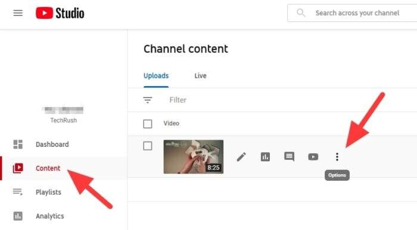Focus the Search across your channel box
Image resolution: width=417 pixels, height=230 pixels.
point(353,12)
